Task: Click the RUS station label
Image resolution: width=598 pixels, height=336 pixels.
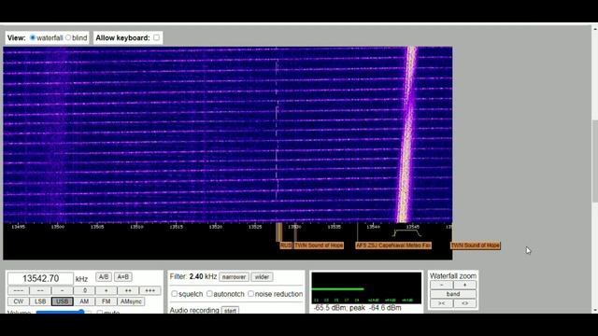Action: [x=286, y=245]
